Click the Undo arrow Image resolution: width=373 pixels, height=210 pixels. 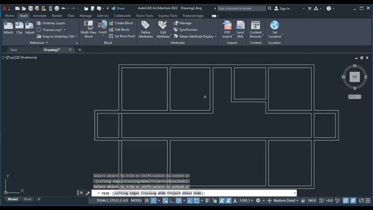click(64, 8)
